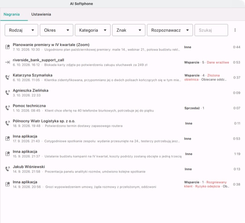
Task: Open Jakub Wiśniewski recording
Action: (x=29, y=167)
